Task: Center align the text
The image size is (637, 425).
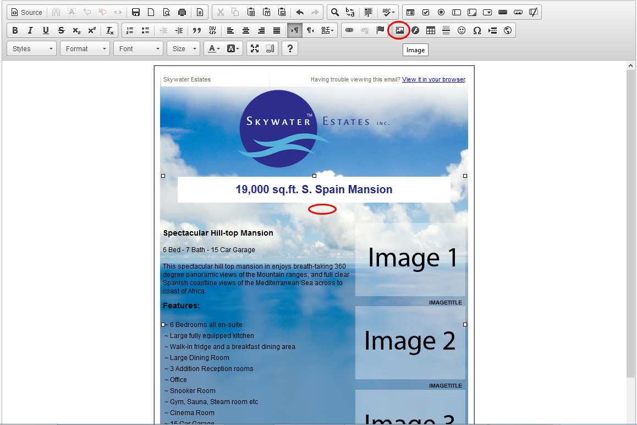Action: (x=246, y=30)
